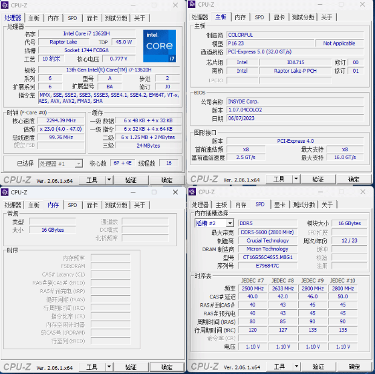The image size is (375, 374).
Task: Click module manufacturer Crucial Technology
Action: point(267,240)
